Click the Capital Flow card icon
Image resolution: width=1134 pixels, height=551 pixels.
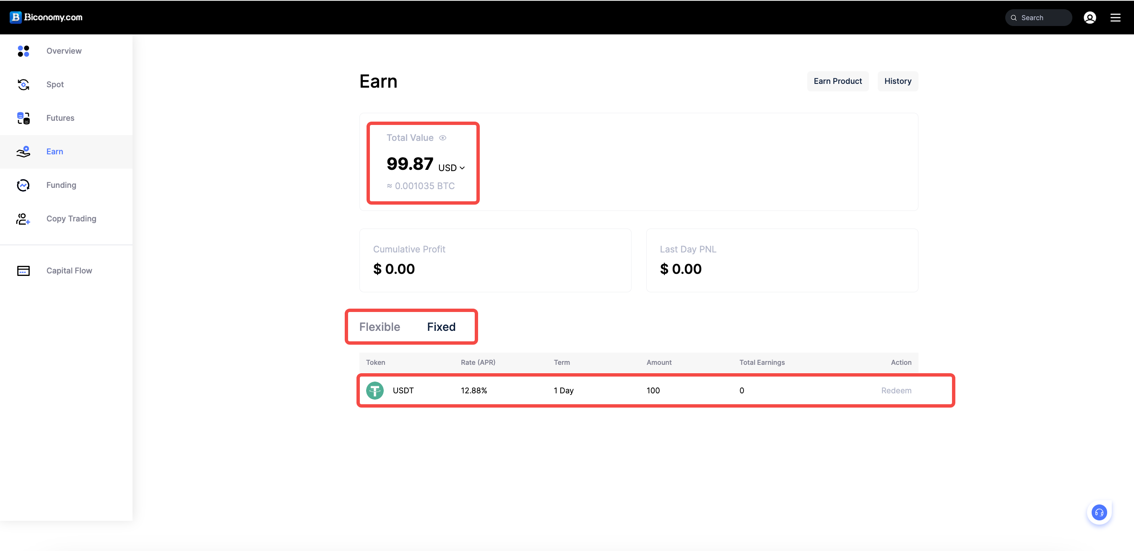click(x=23, y=270)
